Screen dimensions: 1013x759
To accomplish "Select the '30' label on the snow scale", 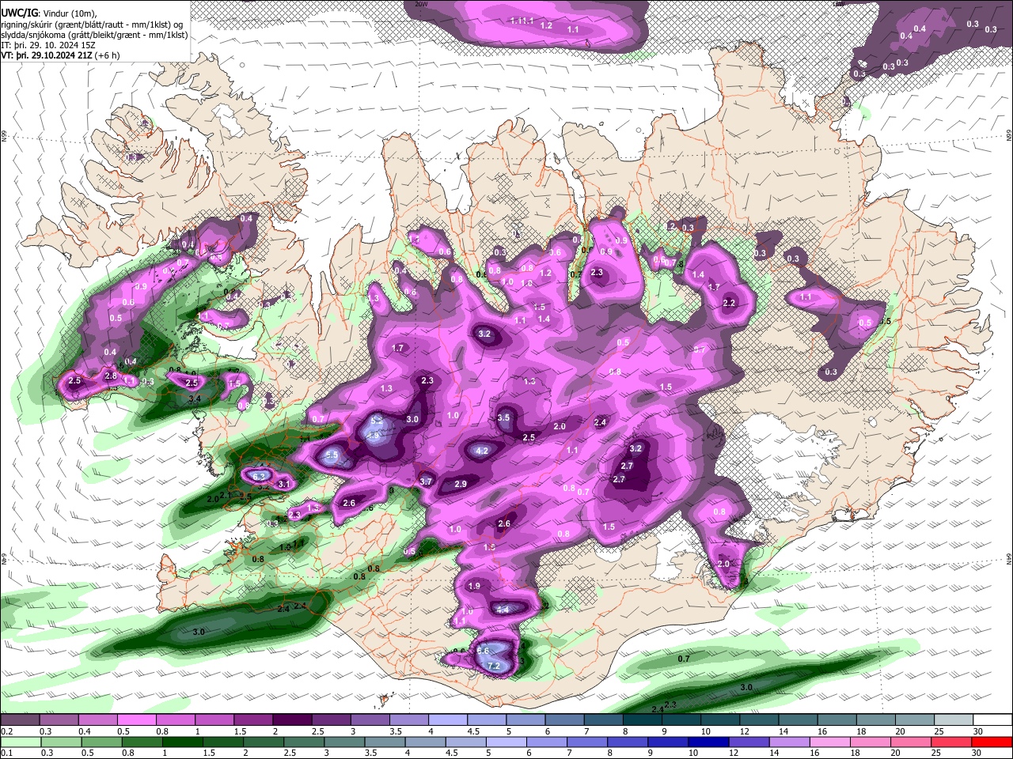I will [978, 731].
